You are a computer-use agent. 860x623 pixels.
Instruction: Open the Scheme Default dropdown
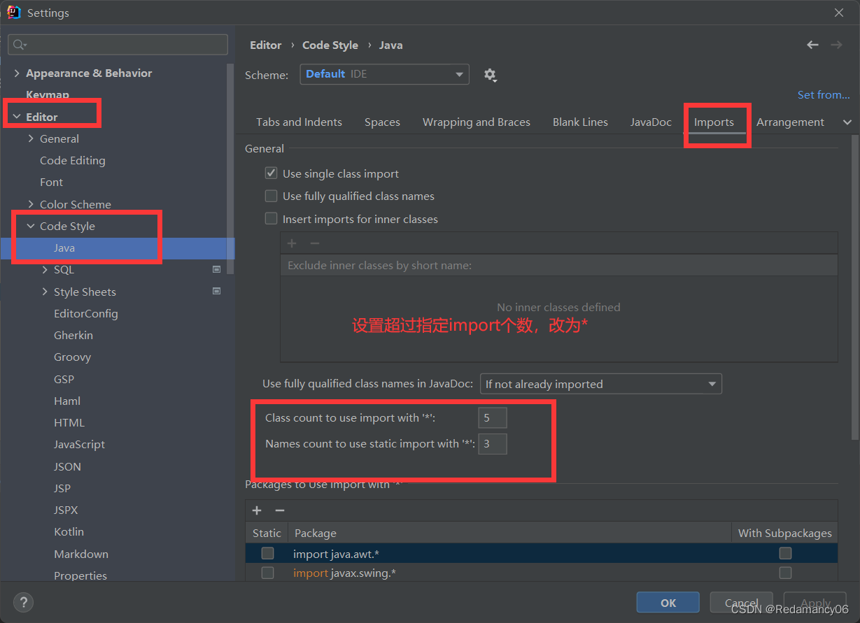(384, 74)
